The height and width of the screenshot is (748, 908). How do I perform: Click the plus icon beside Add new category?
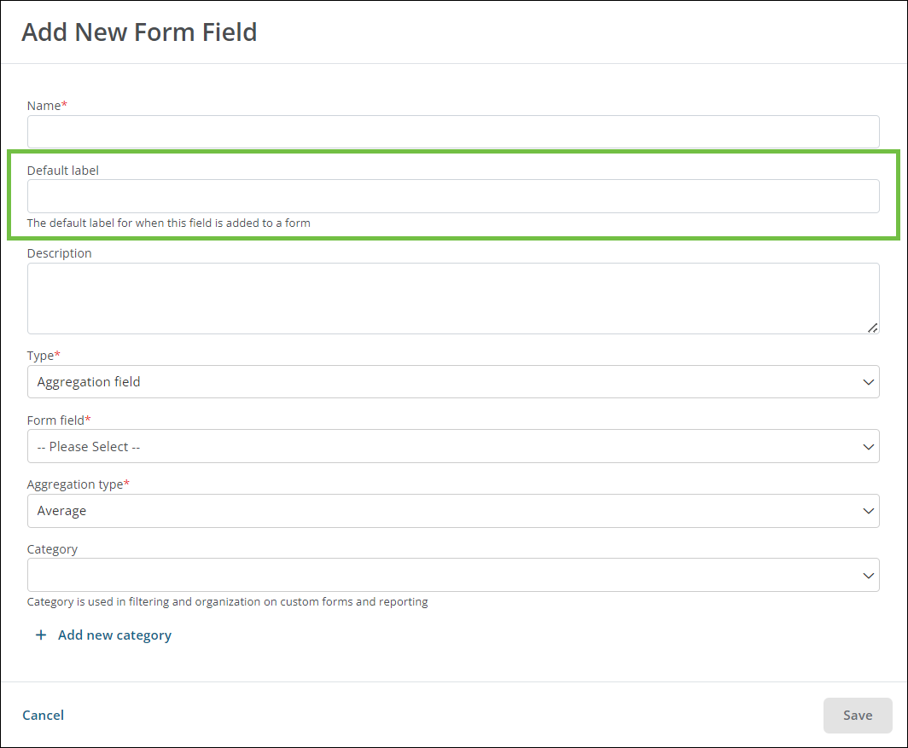coord(41,635)
